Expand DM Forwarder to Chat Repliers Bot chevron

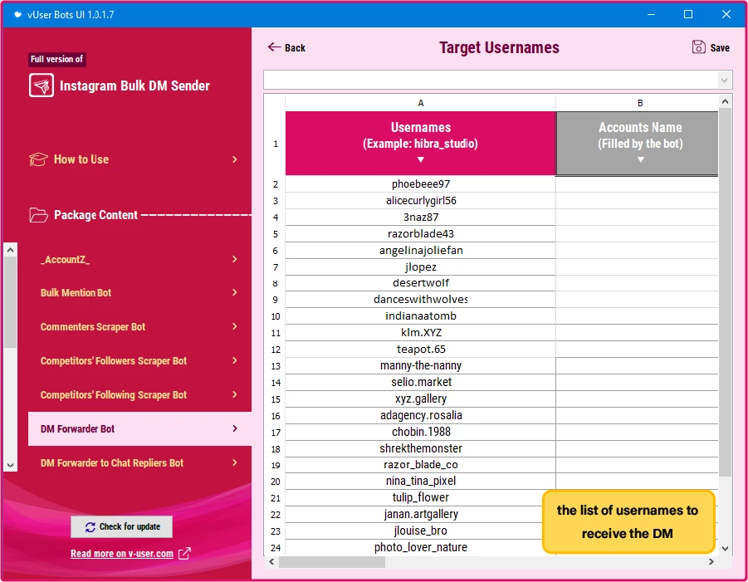click(234, 462)
